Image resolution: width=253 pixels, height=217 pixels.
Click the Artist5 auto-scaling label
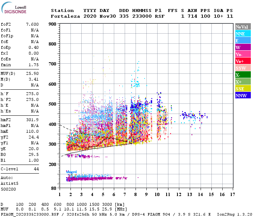click(x=9, y=184)
